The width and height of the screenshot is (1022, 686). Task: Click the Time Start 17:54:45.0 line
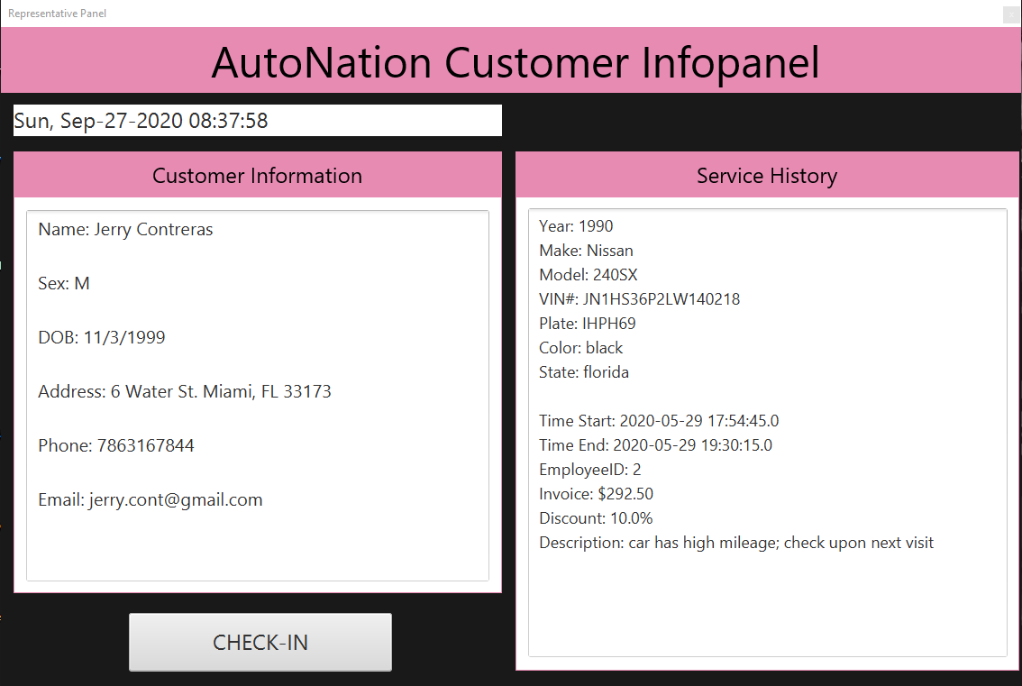(x=659, y=421)
